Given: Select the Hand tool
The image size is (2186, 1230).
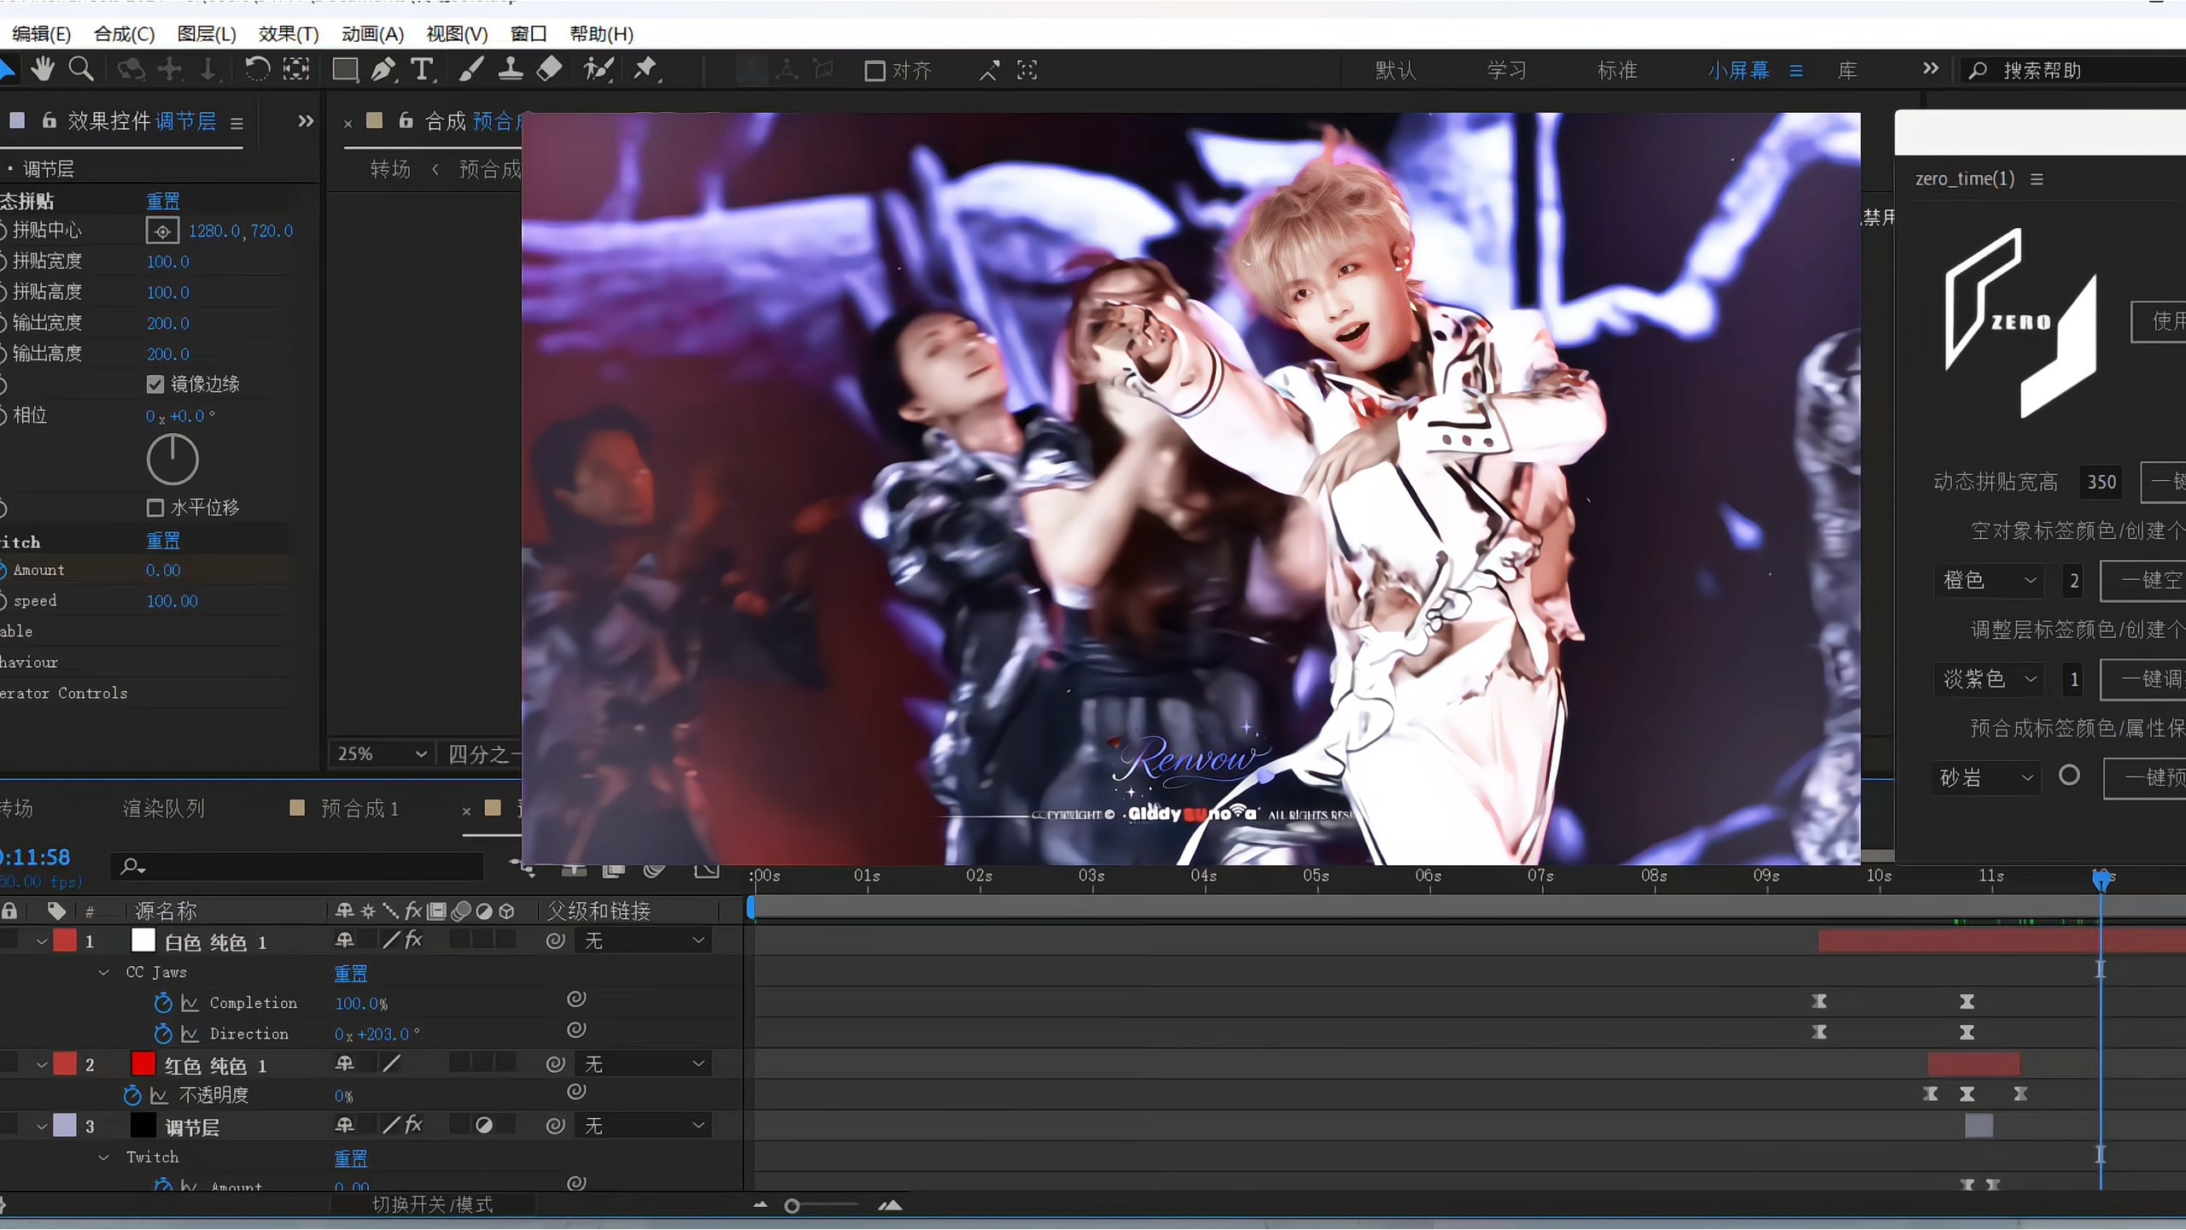Looking at the screenshot, I should click(x=42, y=69).
